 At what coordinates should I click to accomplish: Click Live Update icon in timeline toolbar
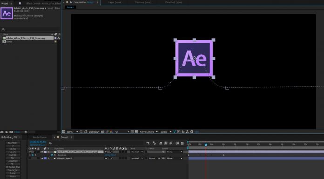[155, 143]
